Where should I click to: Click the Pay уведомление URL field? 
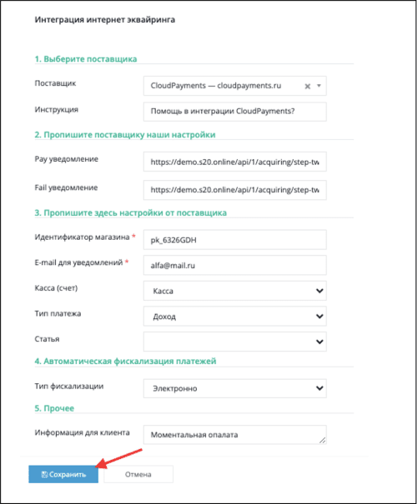pyautogui.click(x=235, y=162)
